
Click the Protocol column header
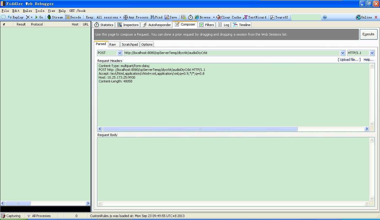[37, 24]
